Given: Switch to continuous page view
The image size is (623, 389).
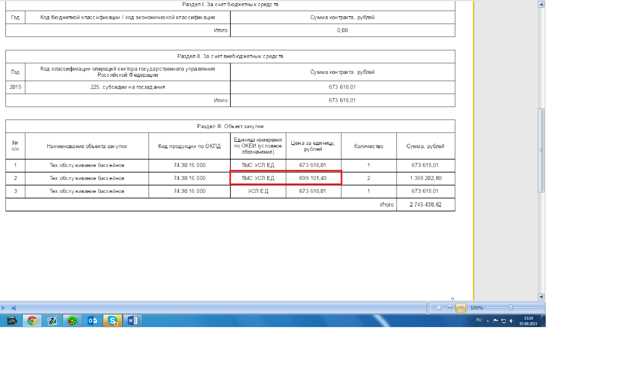Looking at the screenshot, I should coord(450,308).
